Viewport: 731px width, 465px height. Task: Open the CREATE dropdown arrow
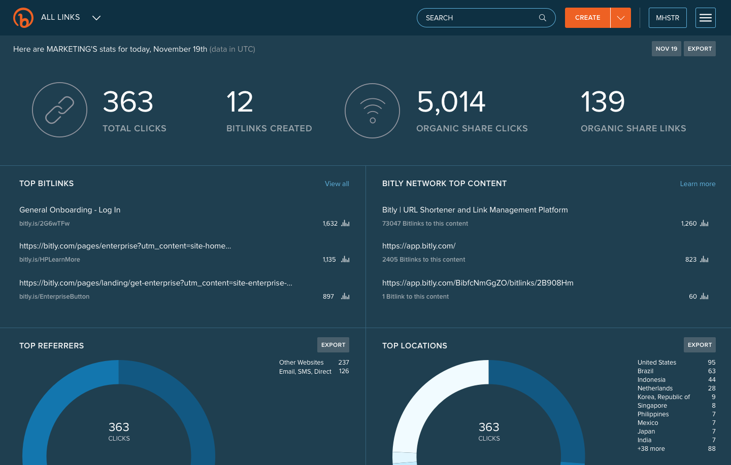pyautogui.click(x=620, y=17)
